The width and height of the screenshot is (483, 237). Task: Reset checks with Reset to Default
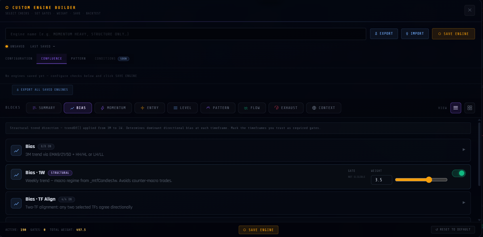tap(453, 229)
